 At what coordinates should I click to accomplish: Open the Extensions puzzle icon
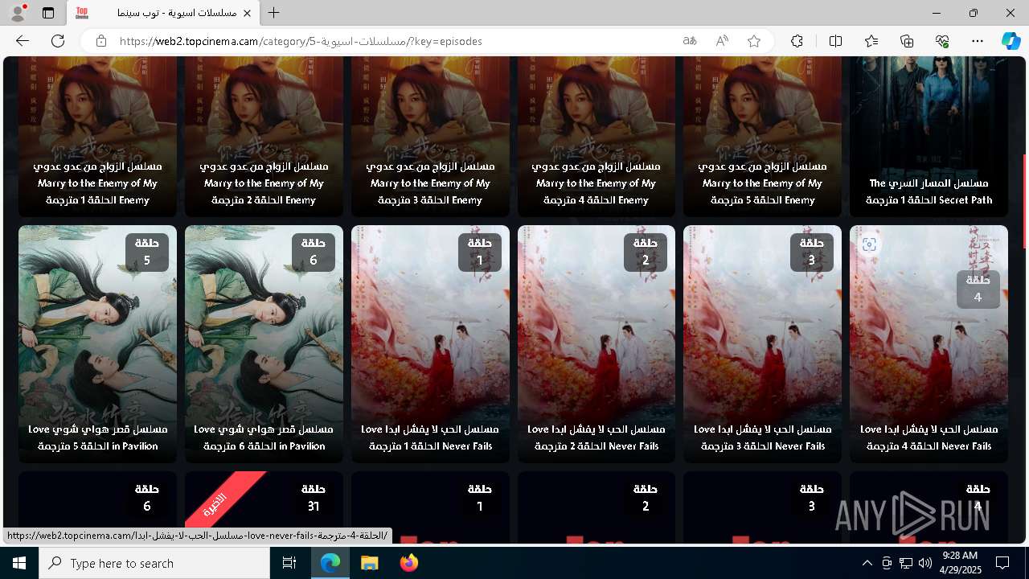click(797, 41)
